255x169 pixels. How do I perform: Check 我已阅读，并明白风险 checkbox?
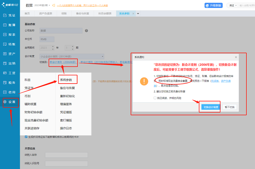point(155,98)
